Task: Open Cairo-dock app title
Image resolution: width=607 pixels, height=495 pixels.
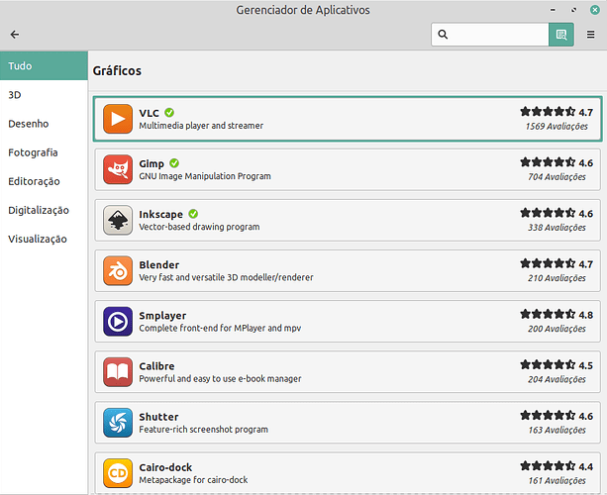Action: click(165, 467)
